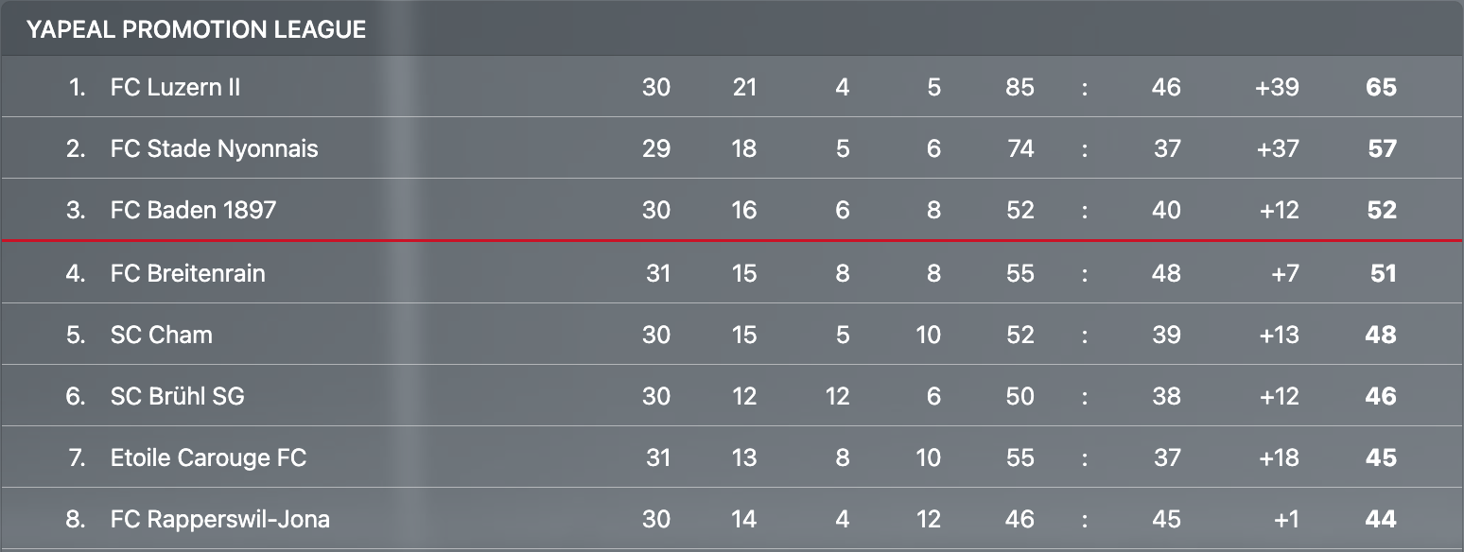
Task: Click SC Brühl SG in standings
Action: tap(177, 396)
